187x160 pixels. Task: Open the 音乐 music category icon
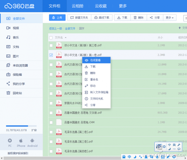tap(8, 37)
